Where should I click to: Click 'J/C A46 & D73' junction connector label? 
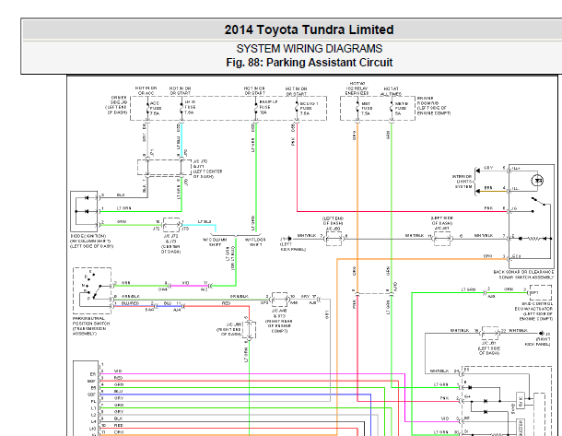coord(279,321)
